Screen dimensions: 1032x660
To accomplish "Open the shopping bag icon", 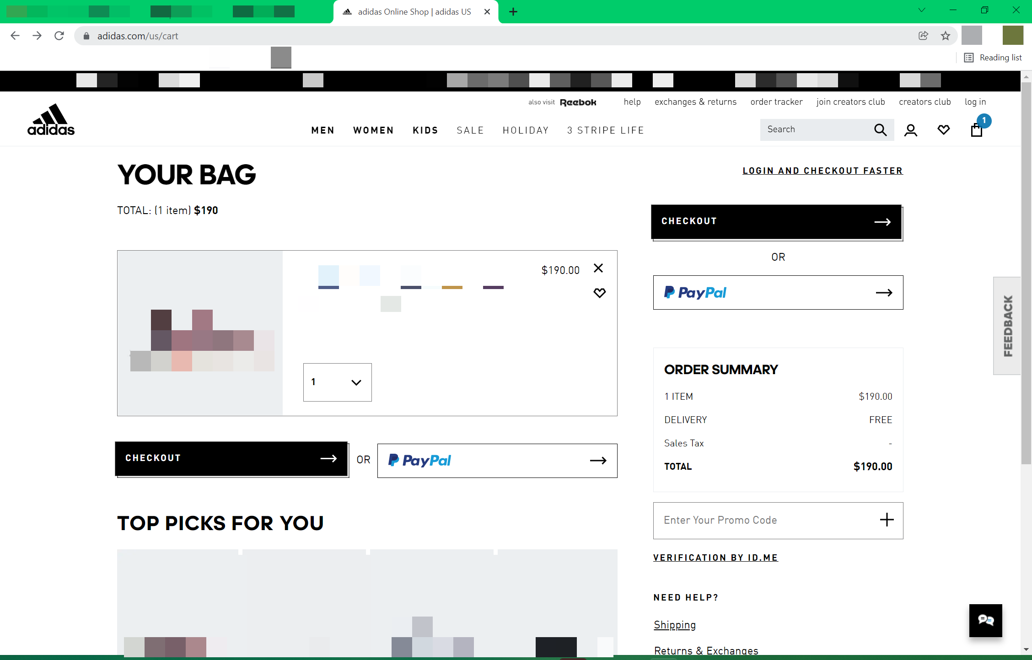I will tap(976, 130).
